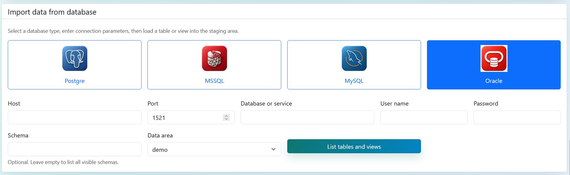Click the Password label
This screenshot has width=570, height=175.
486,103
